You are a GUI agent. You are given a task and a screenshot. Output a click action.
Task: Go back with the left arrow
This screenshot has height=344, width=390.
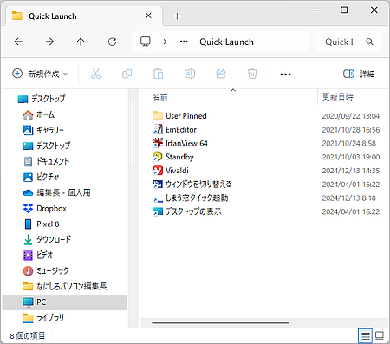point(18,42)
